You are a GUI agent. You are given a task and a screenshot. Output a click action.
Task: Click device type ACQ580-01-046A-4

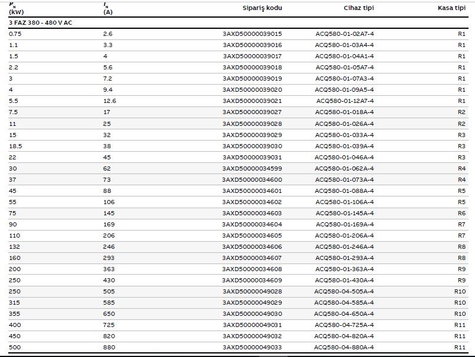coord(344,158)
